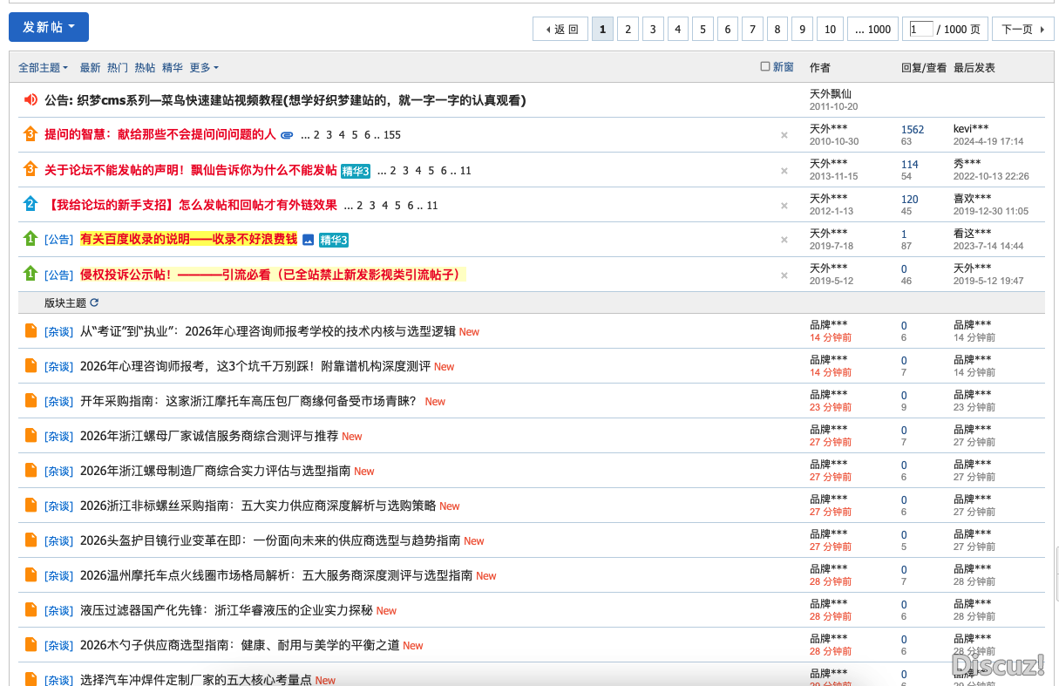Click the paperclip attachment icon on 提问的智慧 thread

click(x=287, y=135)
